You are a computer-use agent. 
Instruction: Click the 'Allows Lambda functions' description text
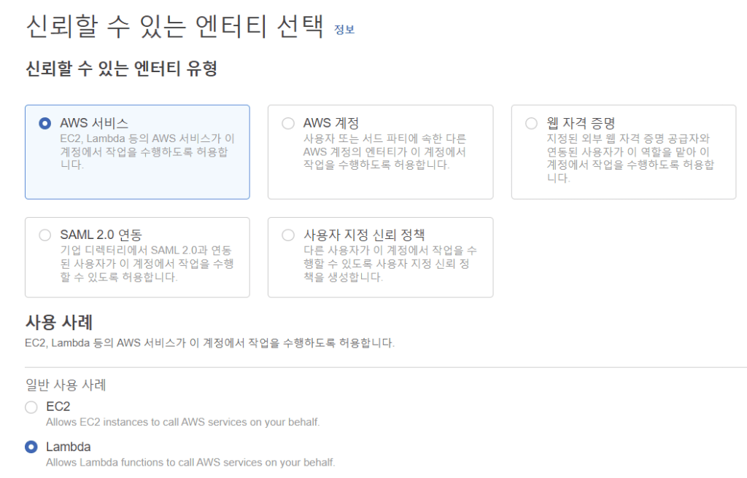tap(190, 462)
